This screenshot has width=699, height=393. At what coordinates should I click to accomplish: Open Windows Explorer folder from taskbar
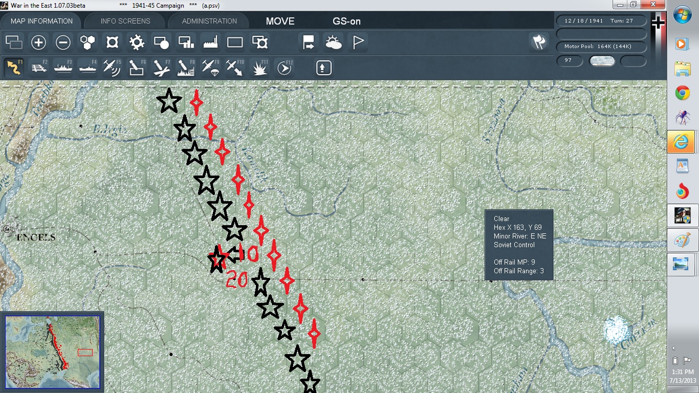tap(682, 69)
